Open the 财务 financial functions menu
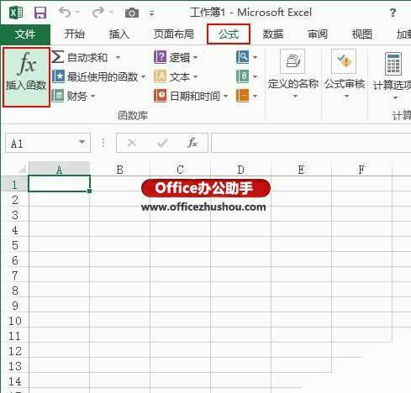Viewport: 411px width, 393px height. click(74, 96)
